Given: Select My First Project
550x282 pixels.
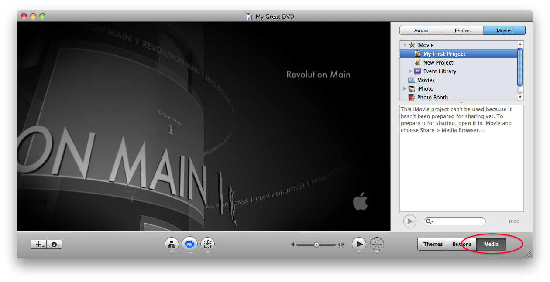Looking at the screenshot, I should (x=458, y=54).
